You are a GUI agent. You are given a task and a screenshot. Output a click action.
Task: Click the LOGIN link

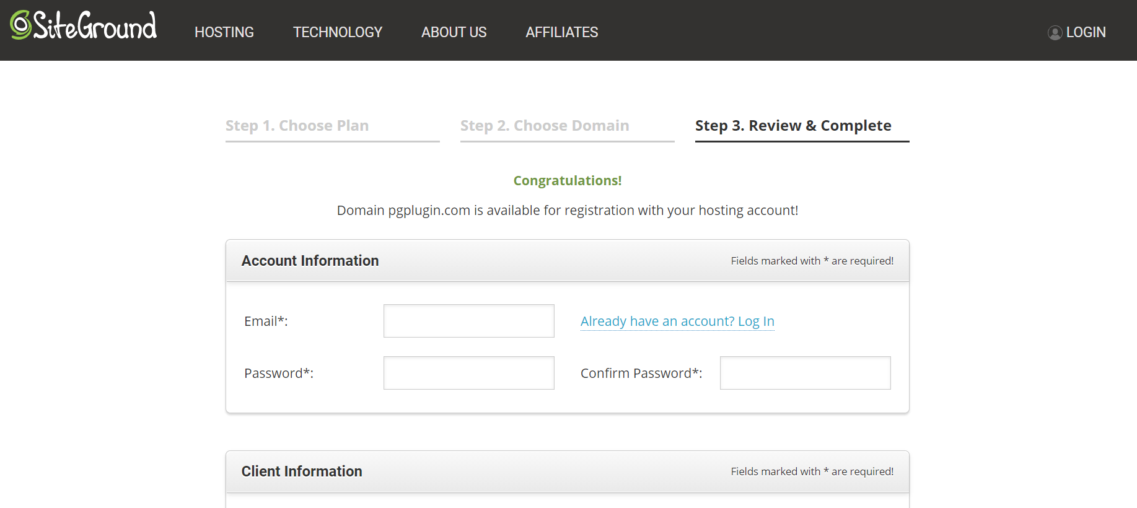pyautogui.click(x=1086, y=32)
